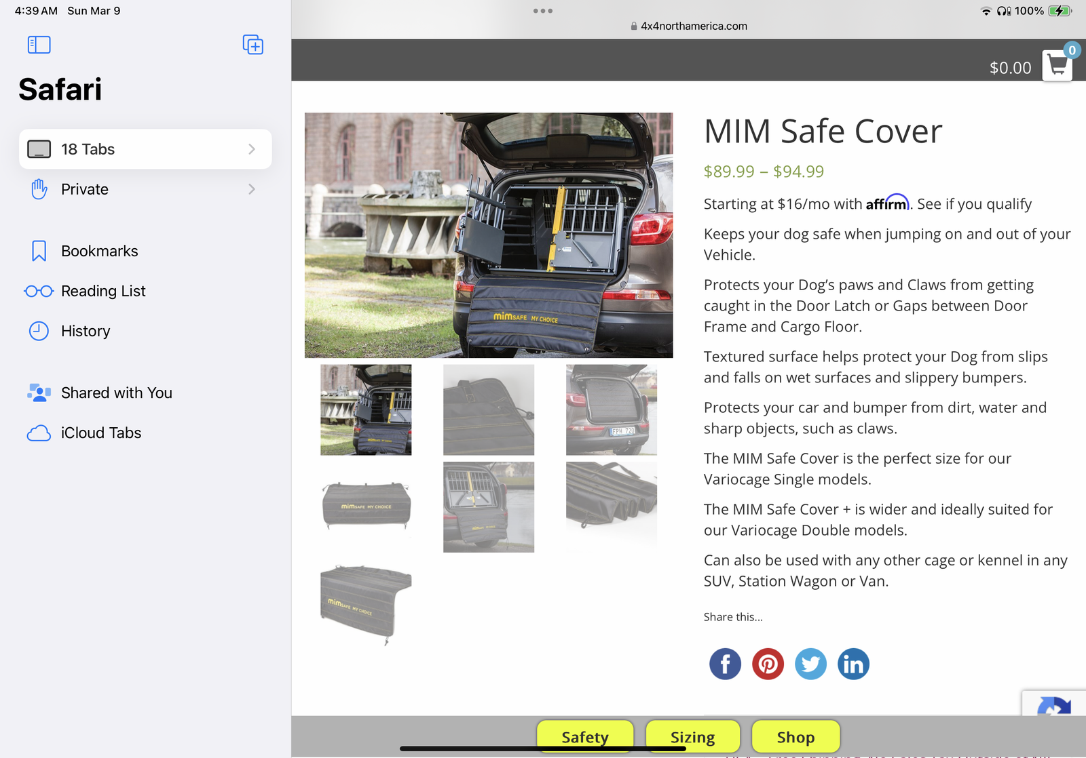Image resolution: width=1086 pixels, height=758 pixels.
Task: Open History in sidebar
Action: coord(145,331)
